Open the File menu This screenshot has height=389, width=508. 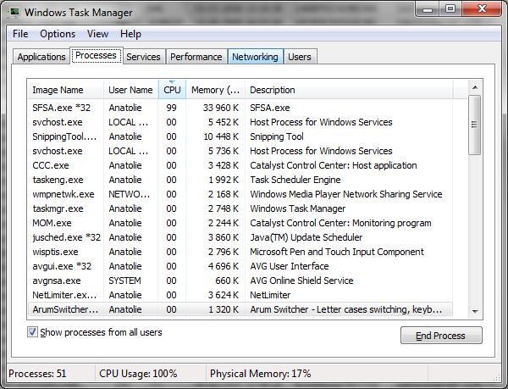[x=20, y=34]
